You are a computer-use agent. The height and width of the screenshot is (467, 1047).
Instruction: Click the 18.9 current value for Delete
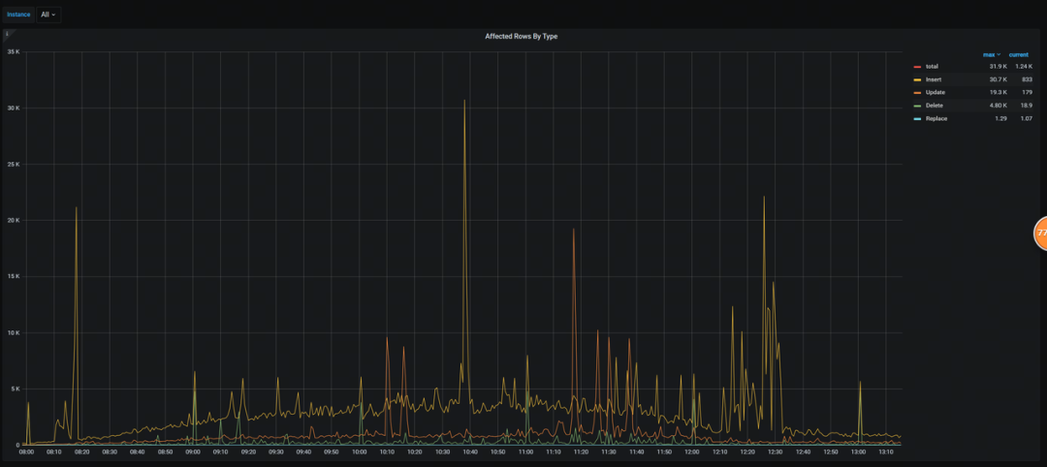1027,106
